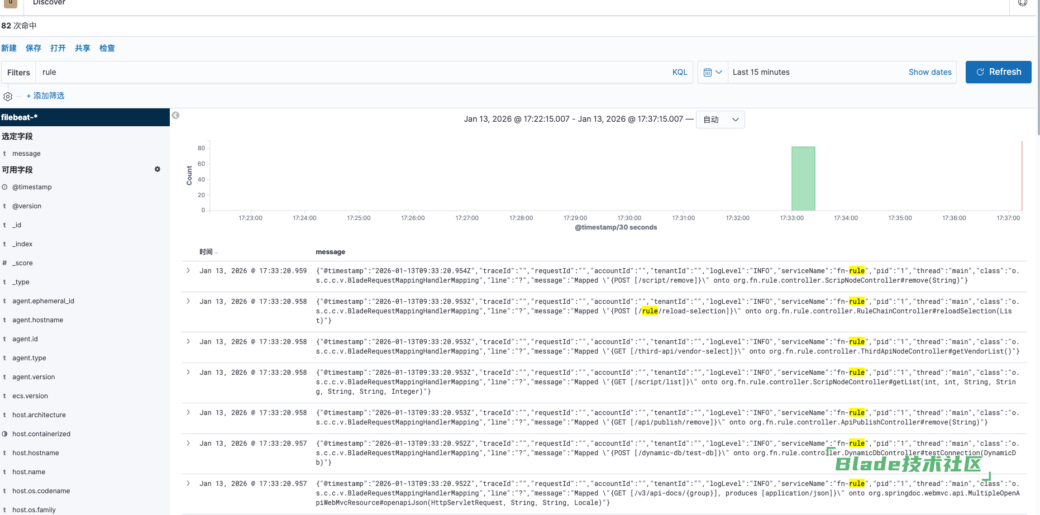Collapse the field sidebar arrow

point(175,116)
